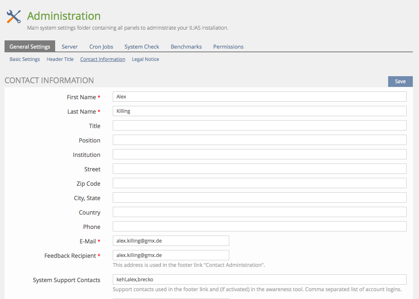Select the Zip Code text box
The image size is (419, 299).
pos(259,183)
